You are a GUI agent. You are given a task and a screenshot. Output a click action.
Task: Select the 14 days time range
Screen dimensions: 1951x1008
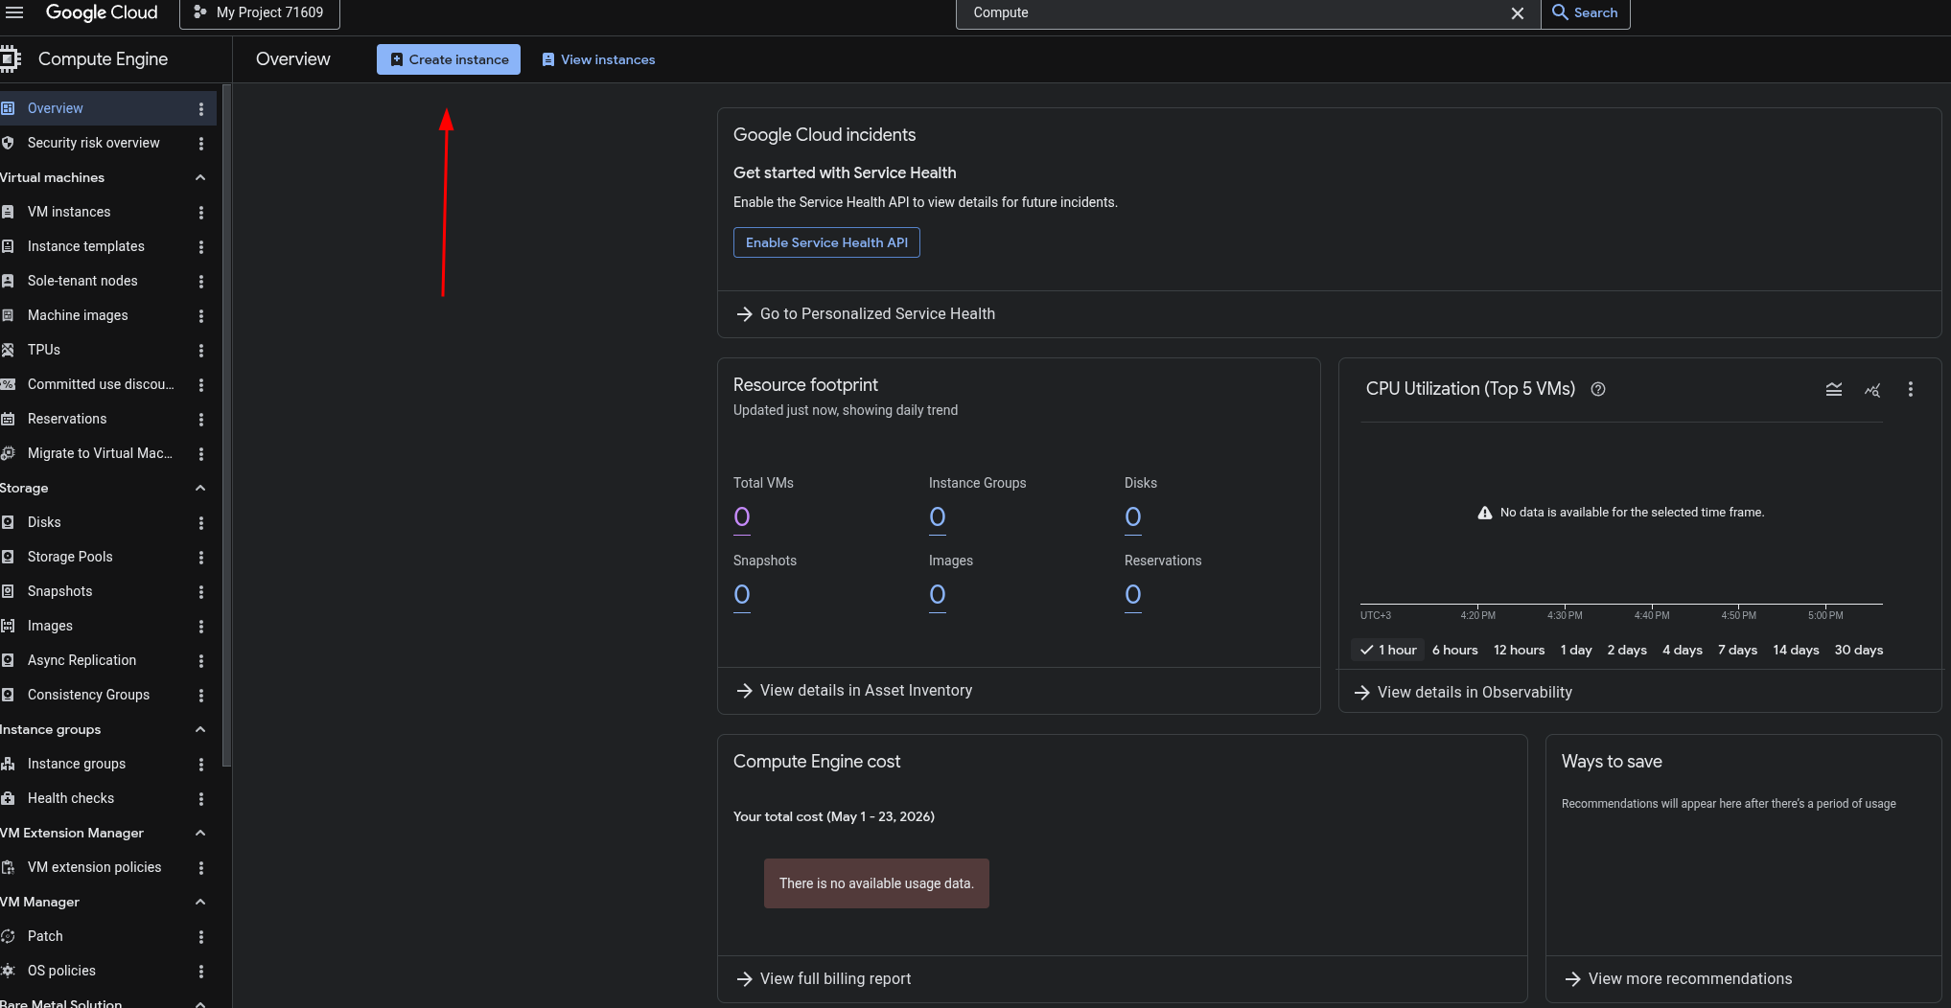pyautogui.click(x=1796, y=650)
